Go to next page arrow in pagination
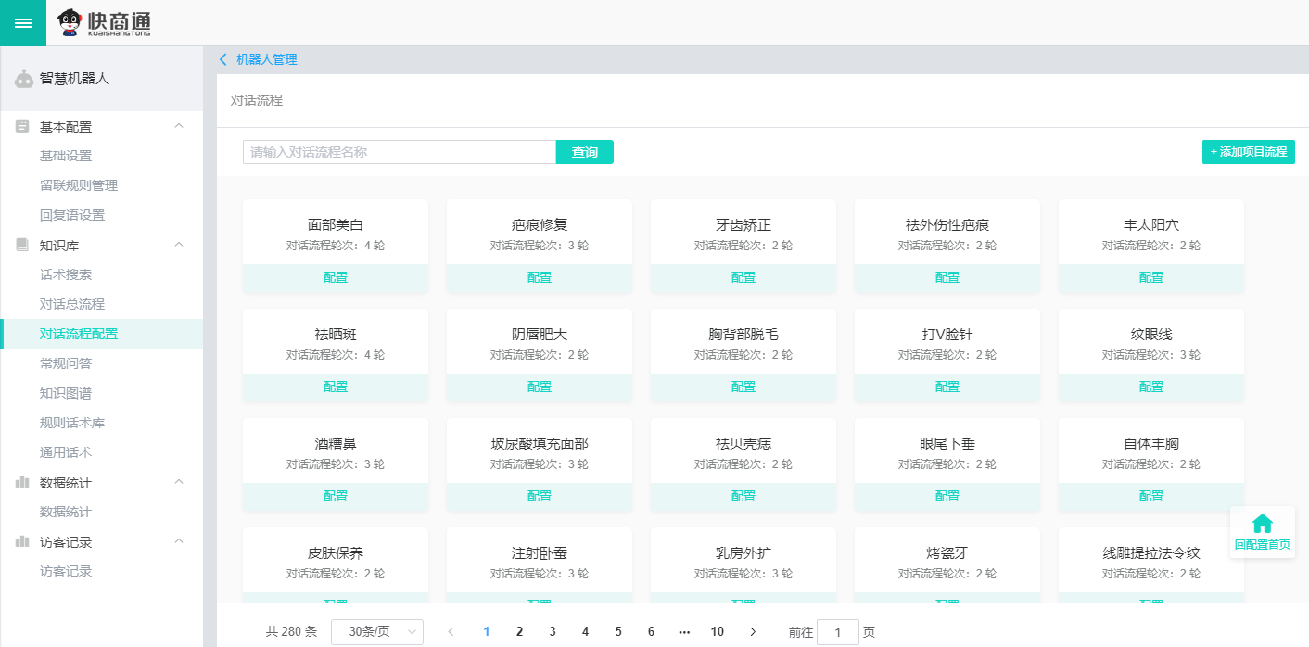This screenshot has height=647, width=1309. coord(753,632)
